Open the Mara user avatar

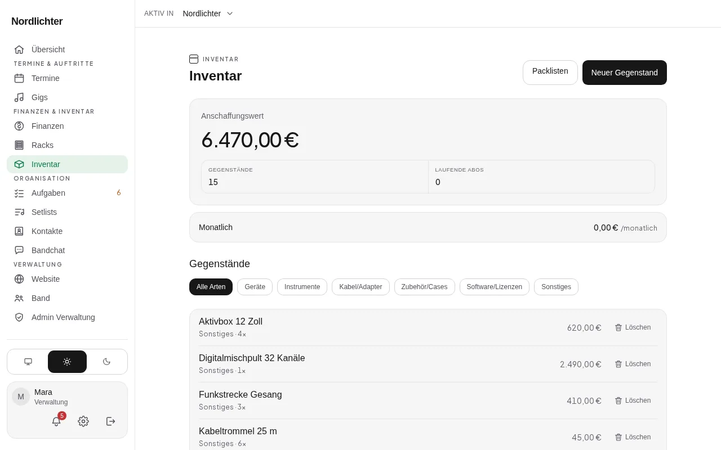(x=21, y=397)
